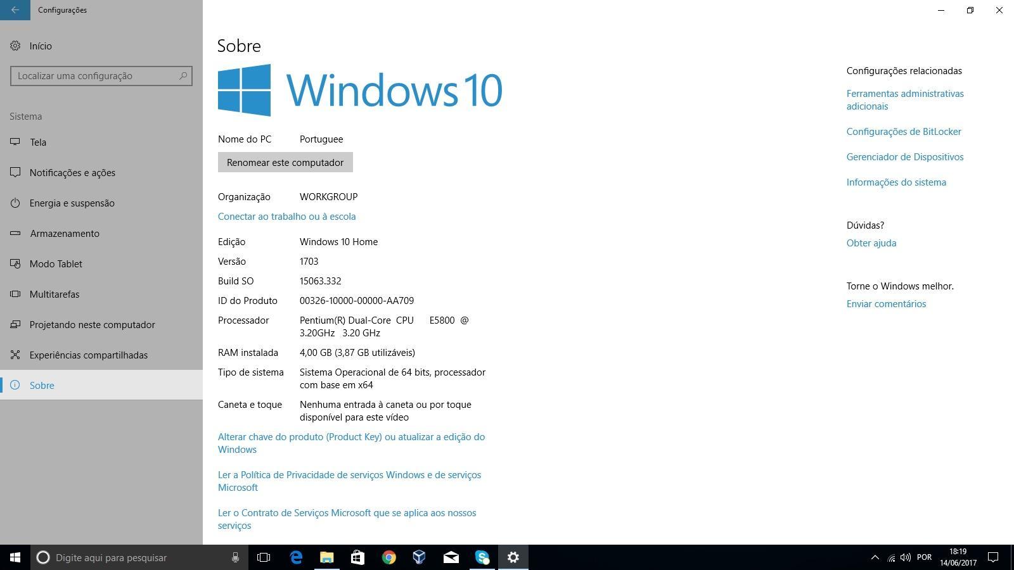Select the Sobre info icon
This screenshot has height=570, width=1014.
[15, 385]
